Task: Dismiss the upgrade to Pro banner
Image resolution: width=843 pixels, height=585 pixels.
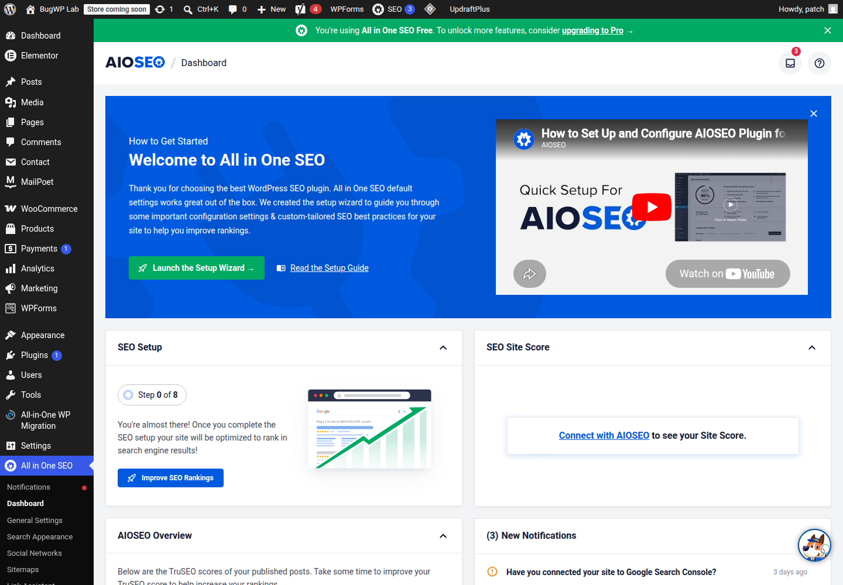Action: (828, 30)
